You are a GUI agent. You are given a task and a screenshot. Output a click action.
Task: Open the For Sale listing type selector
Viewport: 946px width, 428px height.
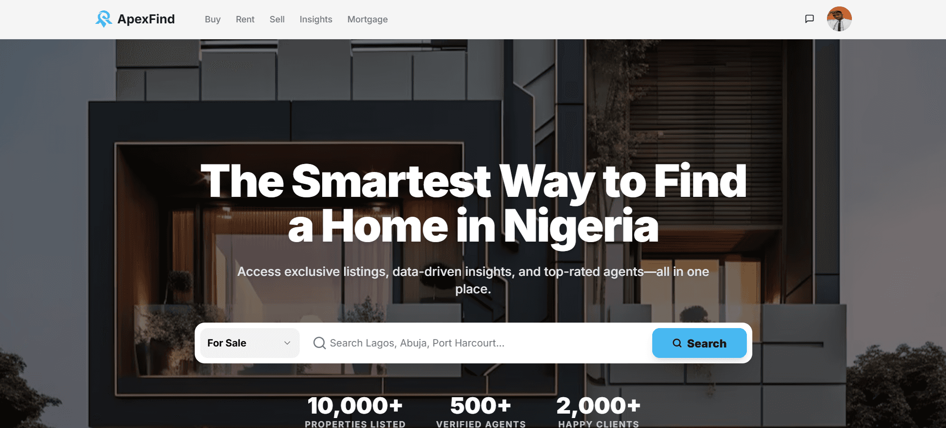(x=250, y=343)
